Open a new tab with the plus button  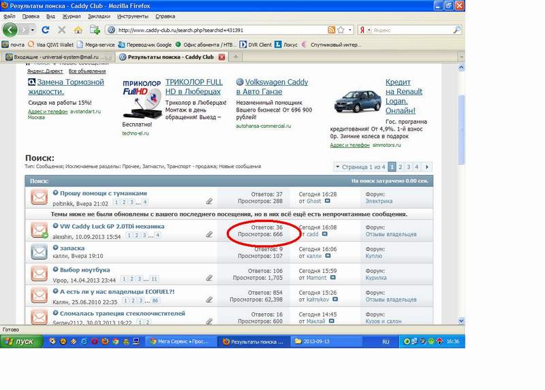coord(236,57)
